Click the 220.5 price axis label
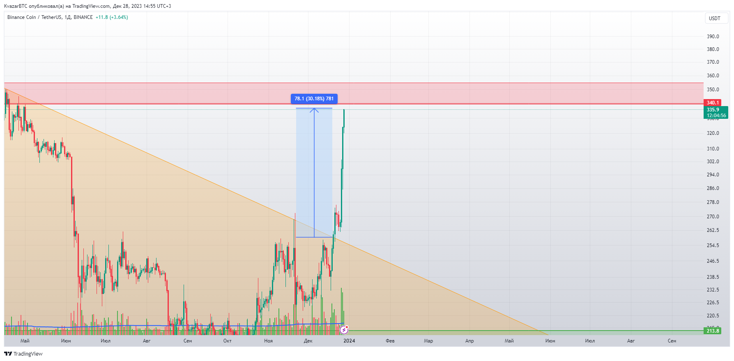Image resolution: width=734 pixels, height=361 pixels. [x=713, y=316]
